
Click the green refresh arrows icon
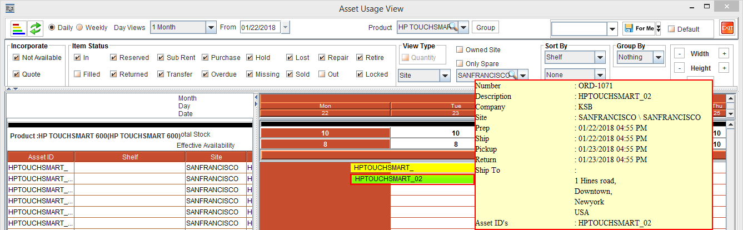(x=36, y=28)
